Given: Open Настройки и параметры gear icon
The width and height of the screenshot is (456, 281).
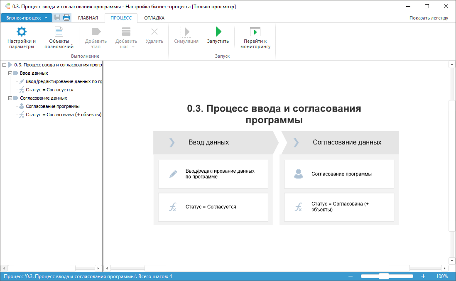Looking at the screenshot, I should tap(21, 32).
